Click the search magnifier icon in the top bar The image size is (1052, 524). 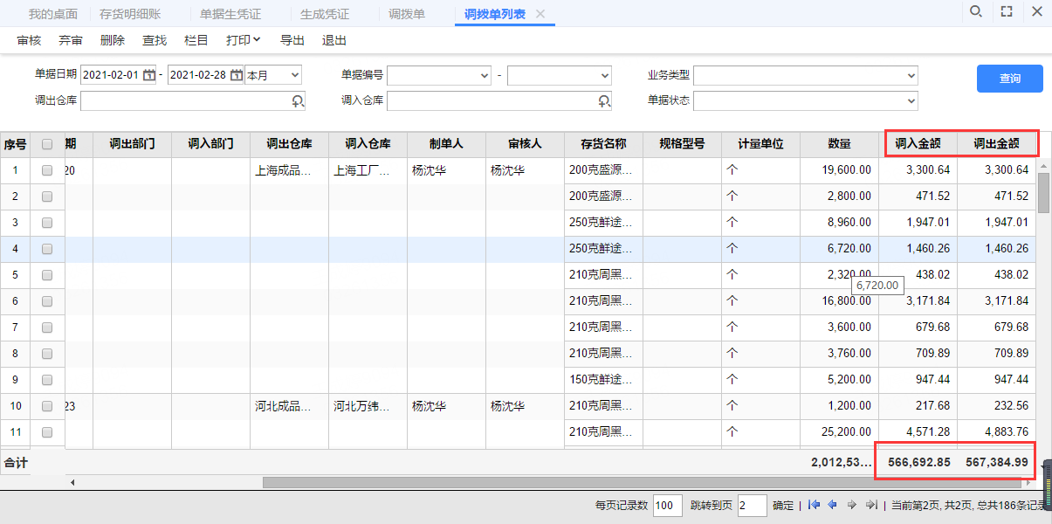point(976,11)
